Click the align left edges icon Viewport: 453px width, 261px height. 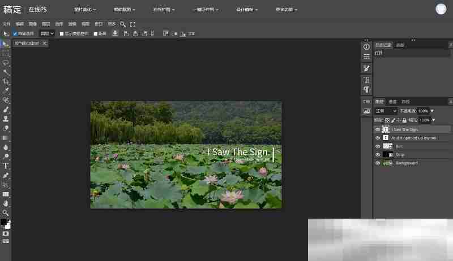tap(126, 34)
